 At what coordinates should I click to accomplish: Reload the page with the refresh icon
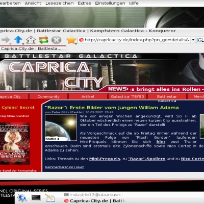pyautogui.click(x=44, y=40)
